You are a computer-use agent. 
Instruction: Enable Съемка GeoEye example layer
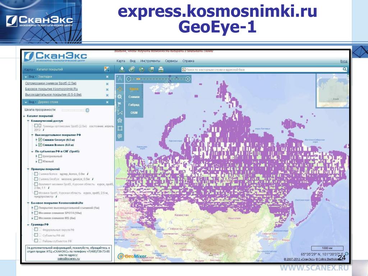[x=36, y=179]
